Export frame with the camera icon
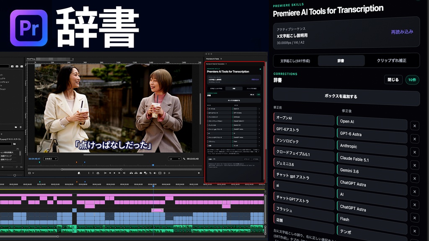Viewport: 429px width, 241px height. (141, 173)
